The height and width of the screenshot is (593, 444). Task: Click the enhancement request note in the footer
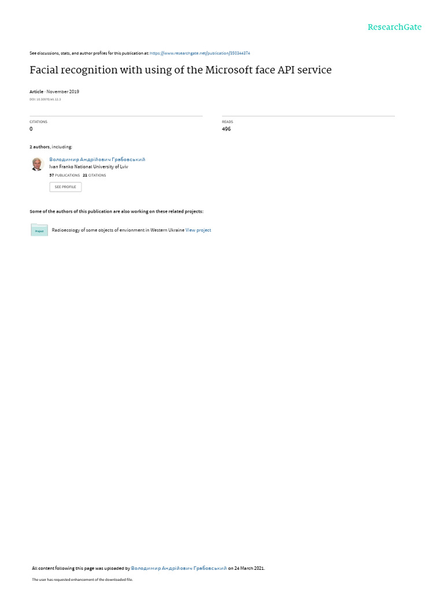pos(82,579)
